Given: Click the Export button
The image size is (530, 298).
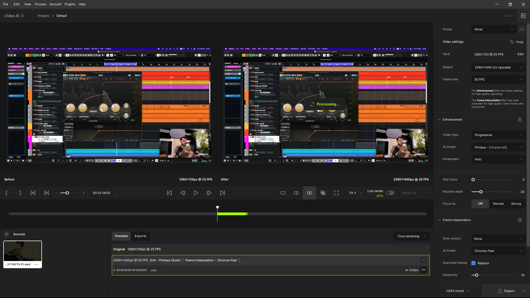Looking at the screenshot, I should [506, 291].
